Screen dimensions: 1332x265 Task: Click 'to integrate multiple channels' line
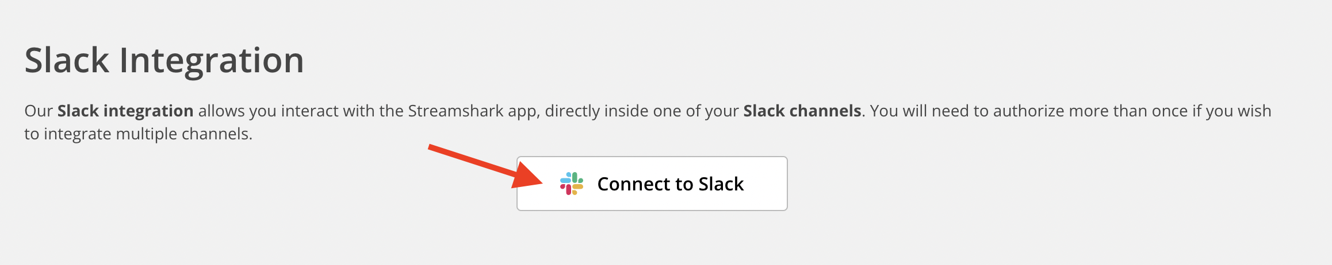click(139, 134)
